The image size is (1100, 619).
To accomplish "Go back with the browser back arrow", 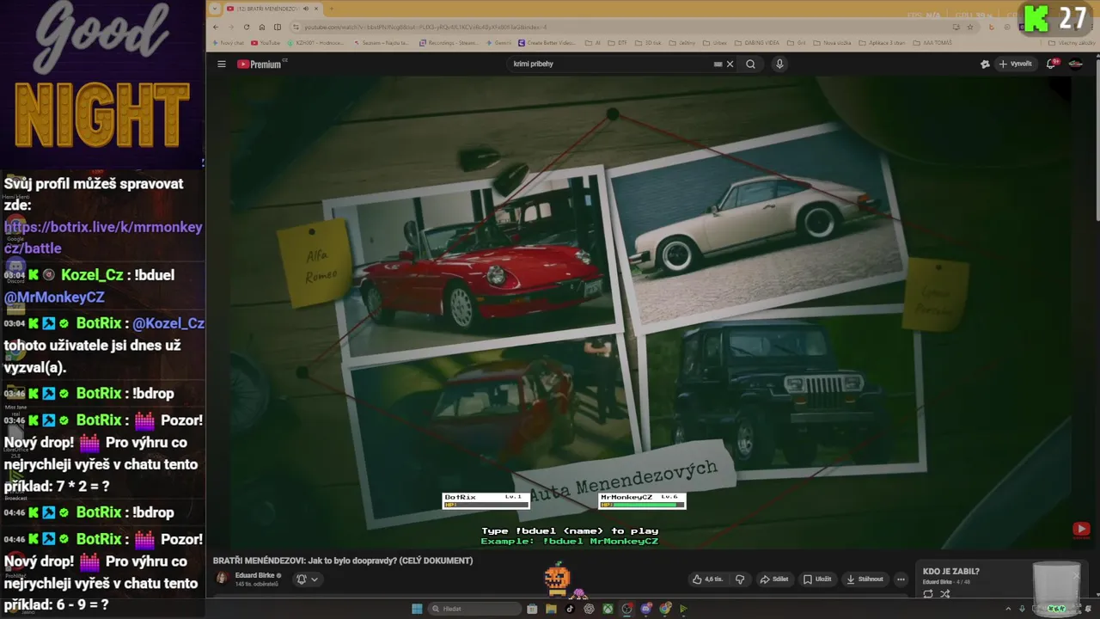I will [216, 27].
